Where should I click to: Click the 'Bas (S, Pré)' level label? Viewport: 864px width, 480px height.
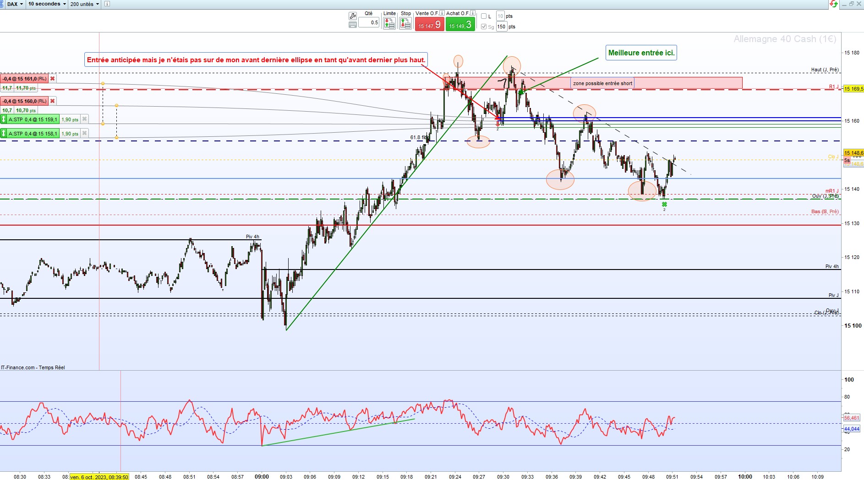(x=825, y=211)
